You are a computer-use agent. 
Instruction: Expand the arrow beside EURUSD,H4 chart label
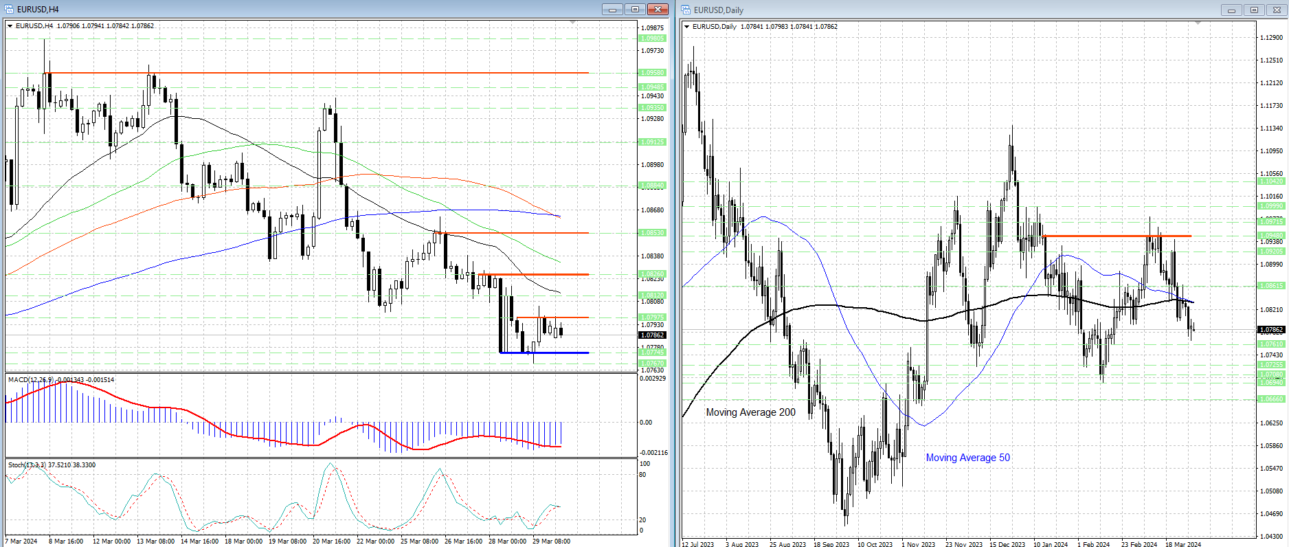point(10,26)
